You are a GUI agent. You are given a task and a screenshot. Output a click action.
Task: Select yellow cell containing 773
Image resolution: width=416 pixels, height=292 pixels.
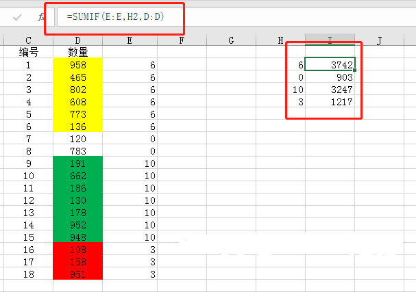tap(77, 114)
